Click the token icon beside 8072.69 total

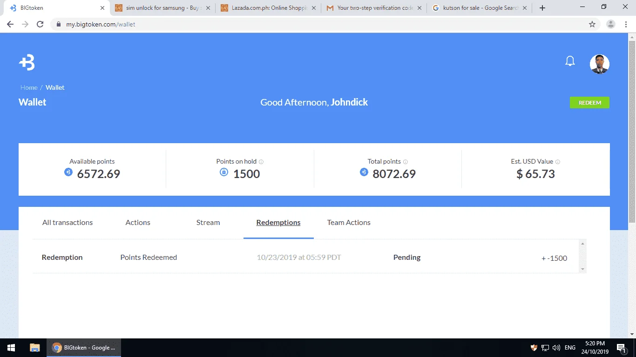click(364, 172)
